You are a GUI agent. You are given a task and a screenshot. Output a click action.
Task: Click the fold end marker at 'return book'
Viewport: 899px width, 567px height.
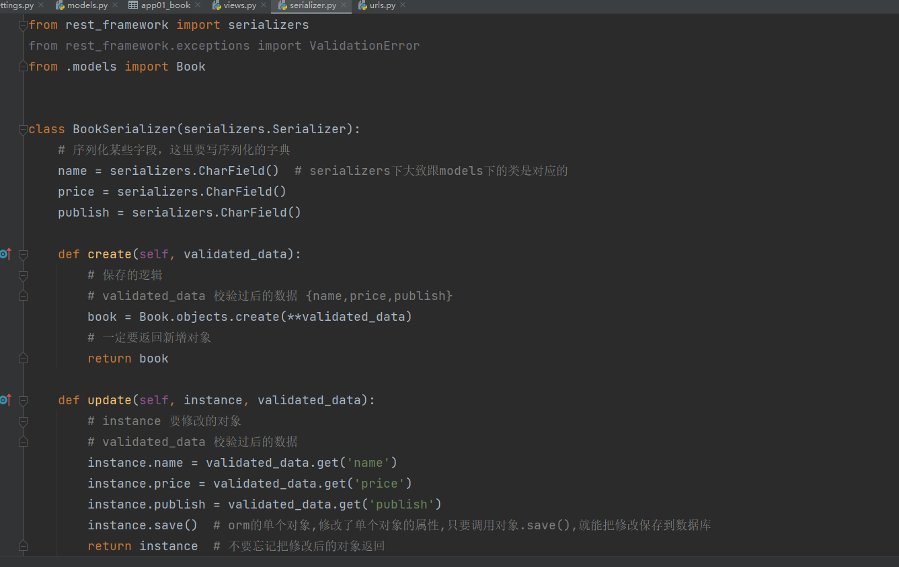pos(23,358)
